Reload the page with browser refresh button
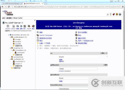Screen dimensions: 125x90 (9, 7)
